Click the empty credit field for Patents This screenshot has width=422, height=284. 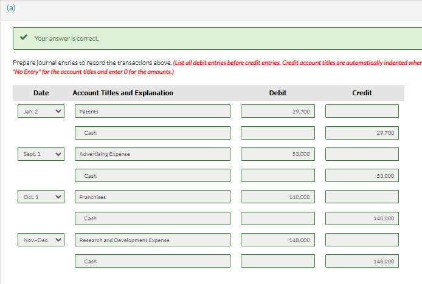pos(362,111)
